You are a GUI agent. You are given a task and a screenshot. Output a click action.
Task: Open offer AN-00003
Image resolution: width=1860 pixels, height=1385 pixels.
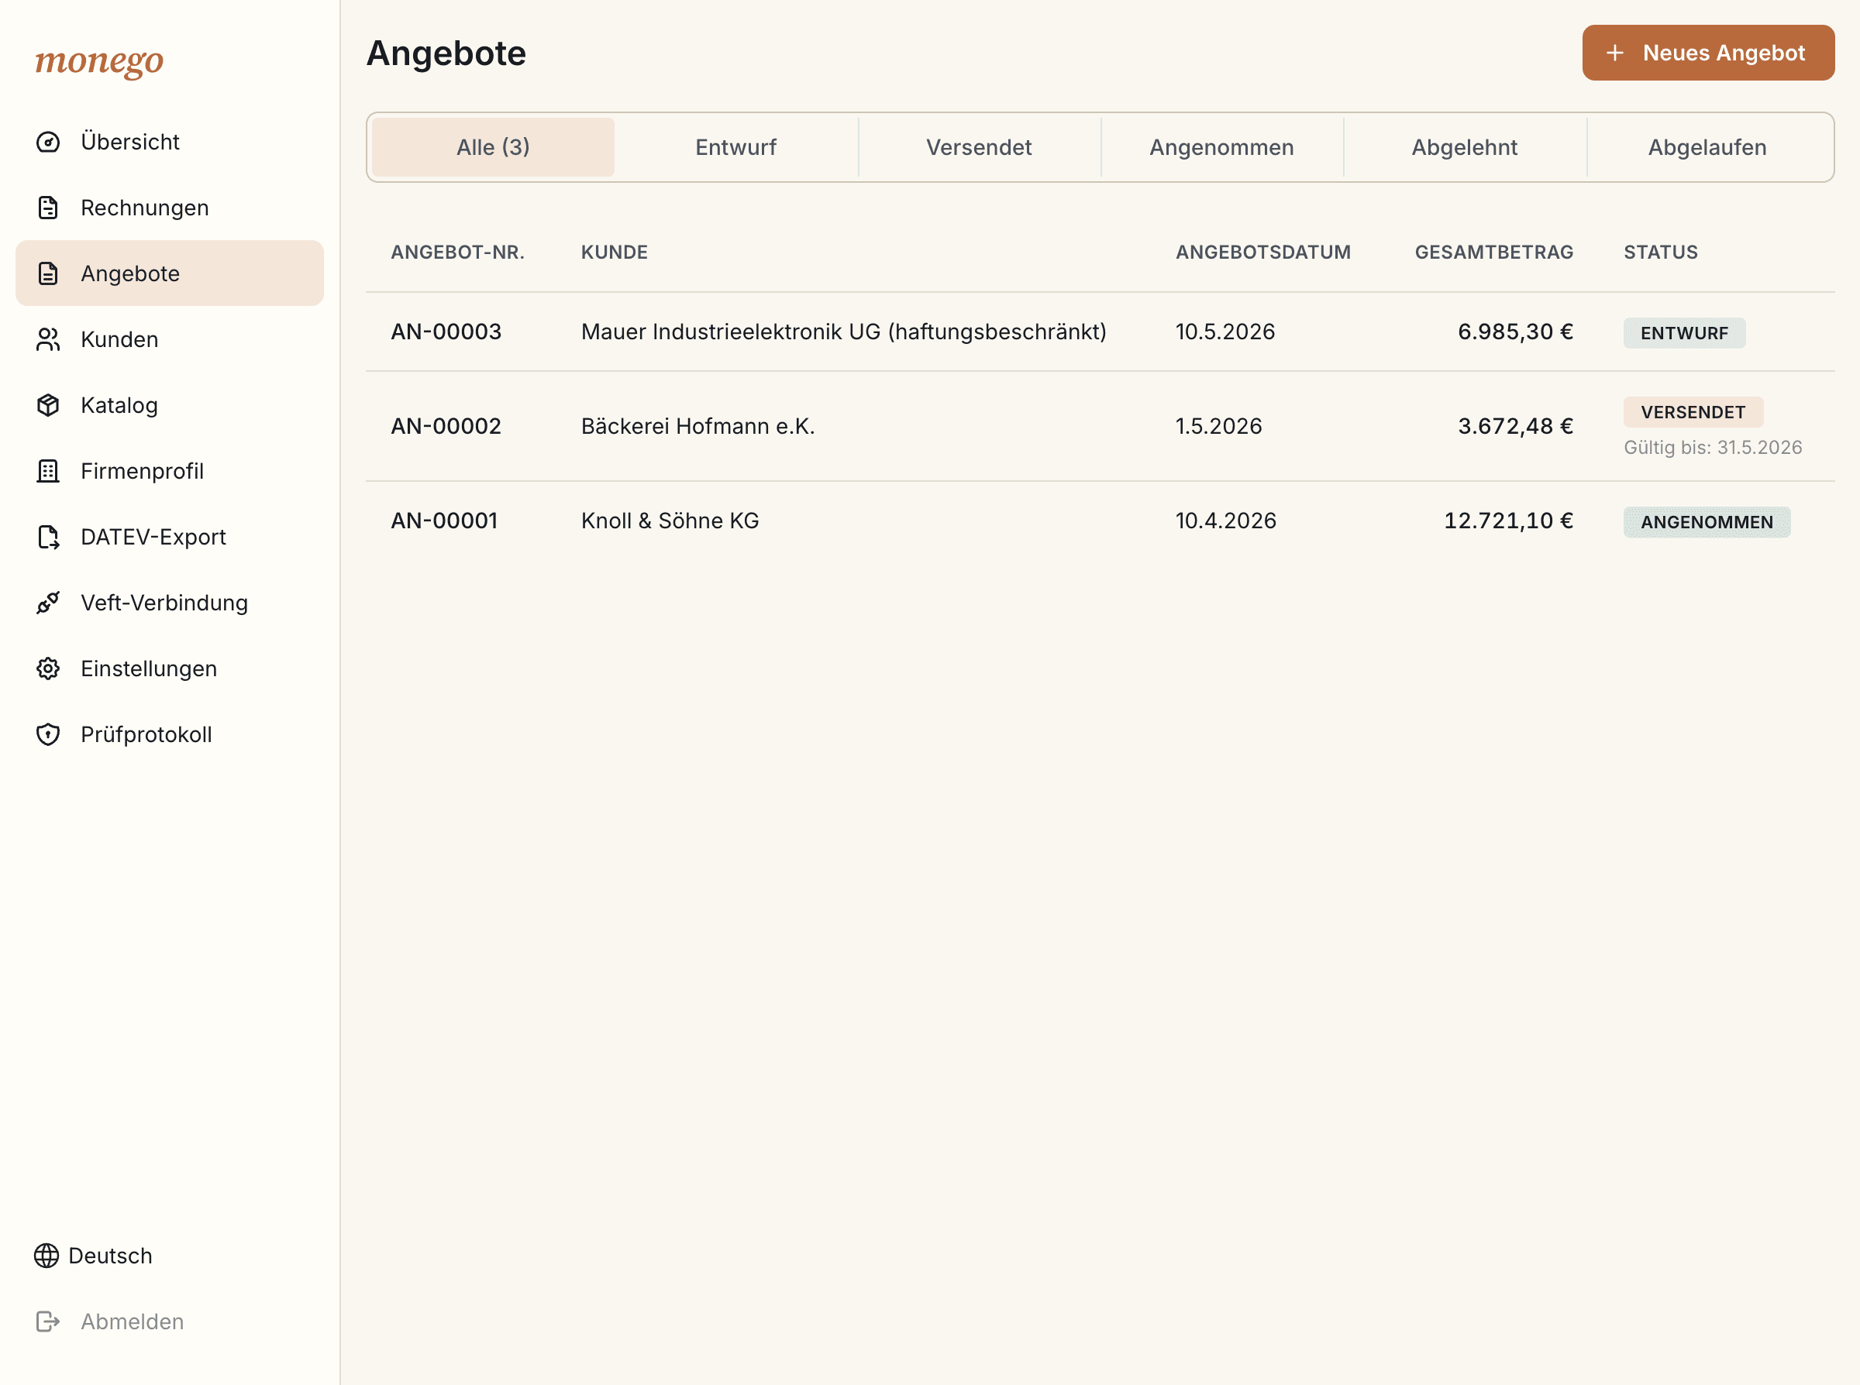pos(446,332)
